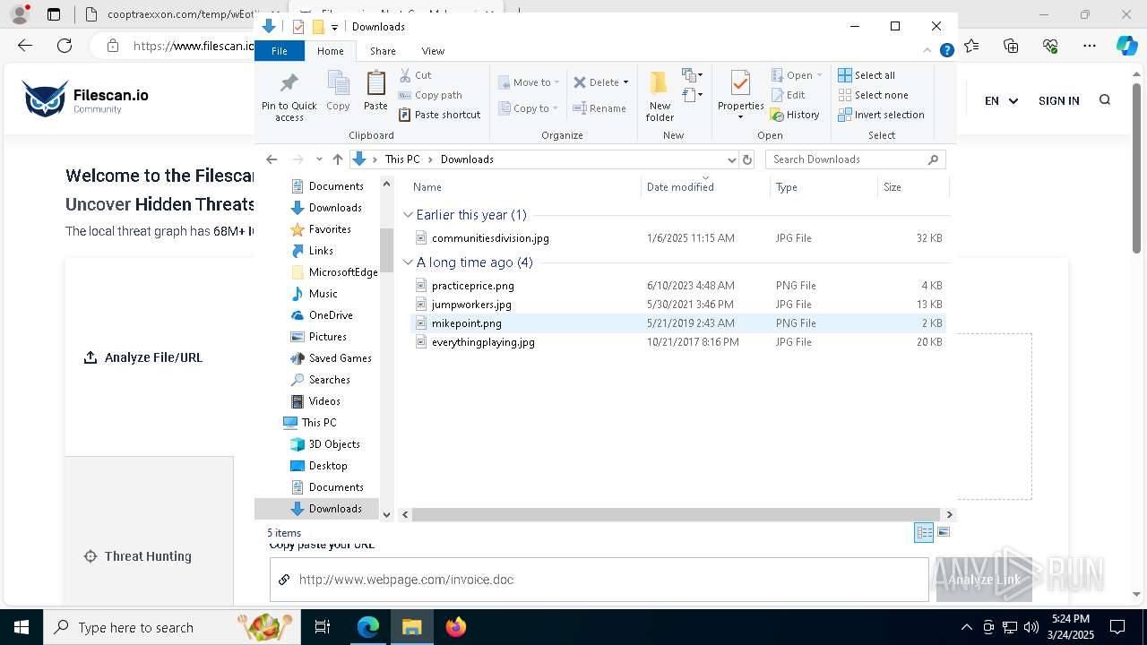Select communitiesdivision.jpg file
Viewport: 1147px width, 645px height.
pyautogui.click(x=490, y=238)
